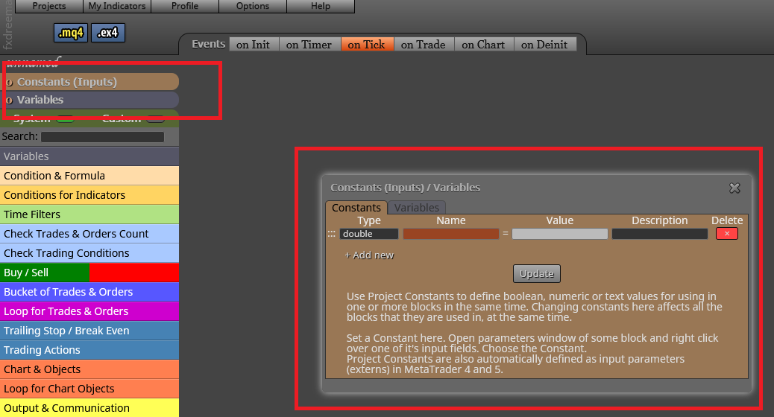Click the Update button
Viewport: 774px width, 417px height.
[537, 273]
